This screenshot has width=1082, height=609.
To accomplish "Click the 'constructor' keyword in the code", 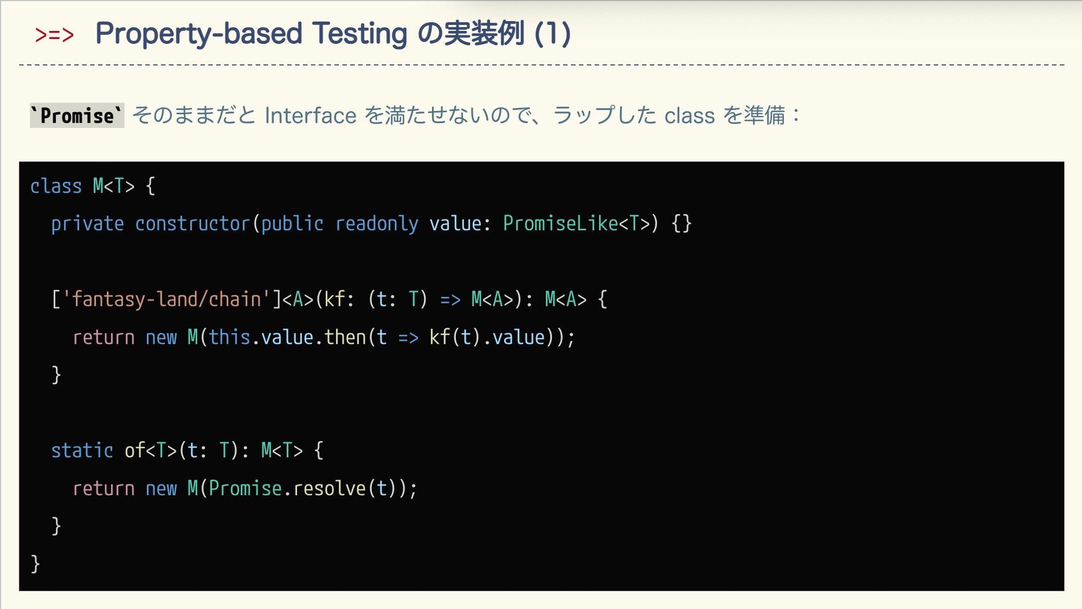I will [192, 224].
